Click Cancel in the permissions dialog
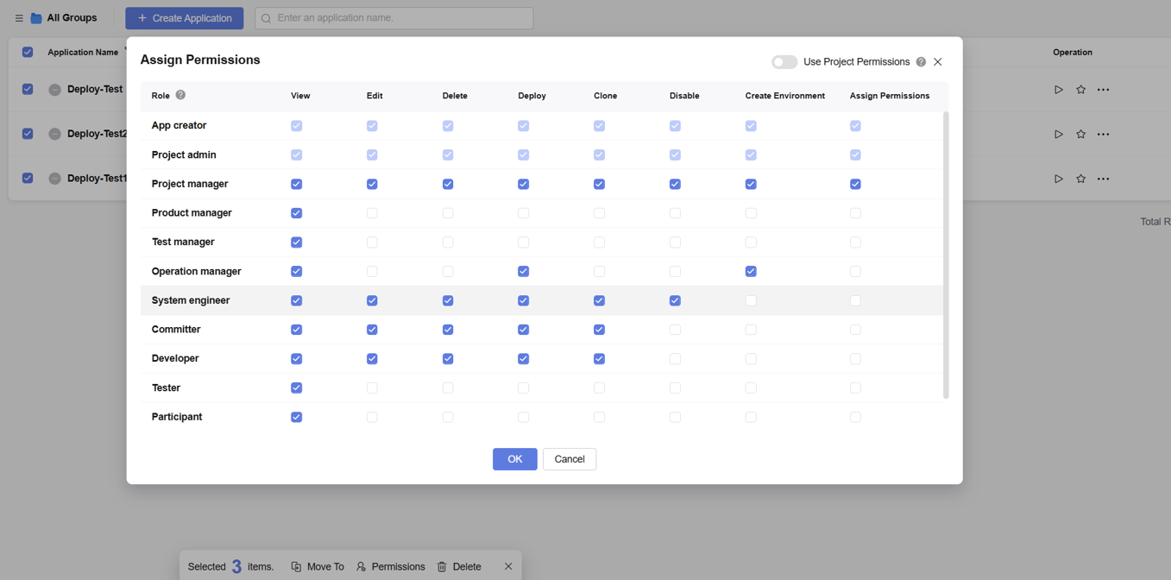 [570, 459]
